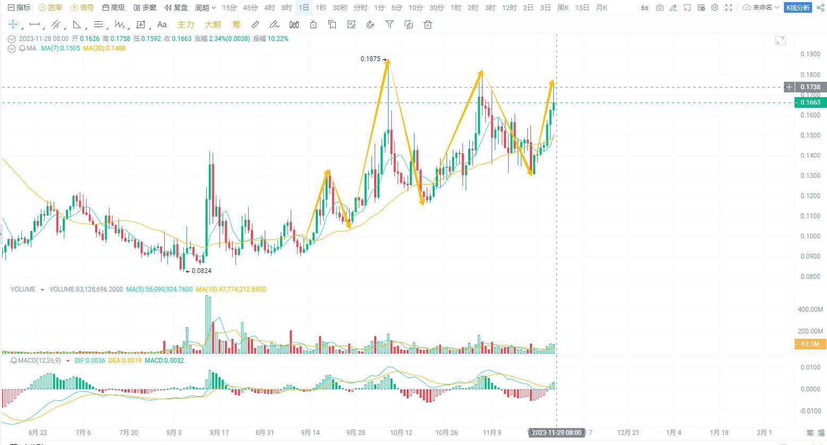Expand the MACD(12,26,9) indicator dropdown
The image size is (827, 445).
click(x=67, y=361)
